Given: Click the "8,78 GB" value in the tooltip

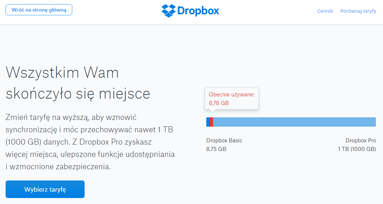Looking at the screenshot, I should [219, 103].
